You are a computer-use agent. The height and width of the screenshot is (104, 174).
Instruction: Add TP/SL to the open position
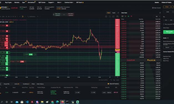[77, 92]
